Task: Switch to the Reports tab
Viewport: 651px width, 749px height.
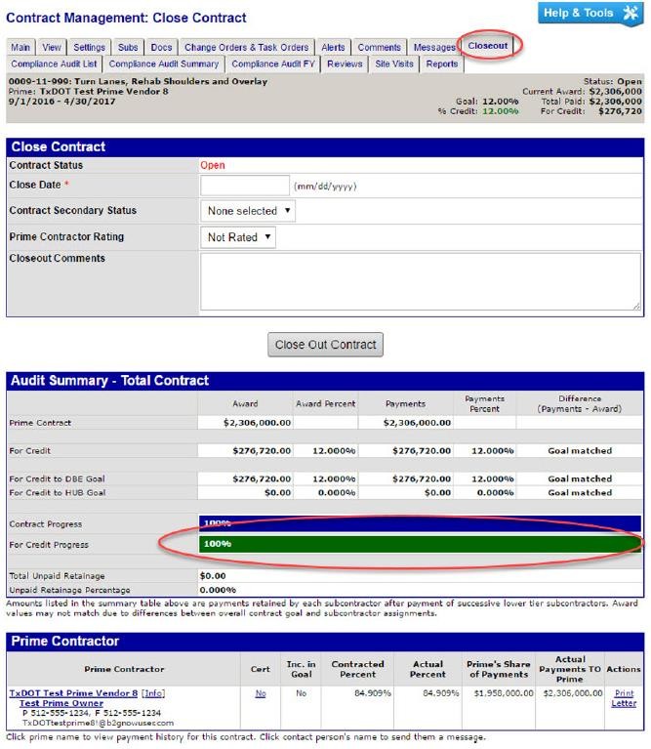Action: [x=441, y=64]
